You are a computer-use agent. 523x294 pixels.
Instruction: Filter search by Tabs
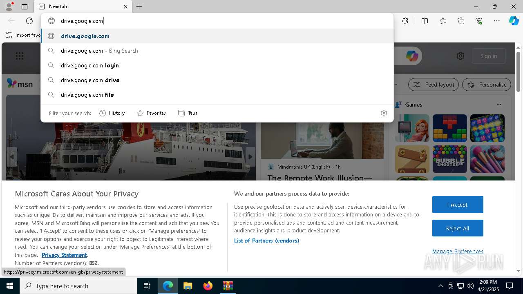coord(188,113)
